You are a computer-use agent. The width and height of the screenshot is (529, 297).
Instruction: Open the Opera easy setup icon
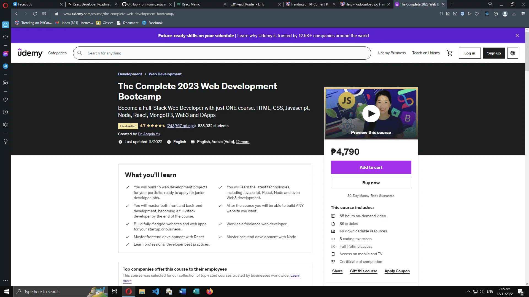click(523, 14)
